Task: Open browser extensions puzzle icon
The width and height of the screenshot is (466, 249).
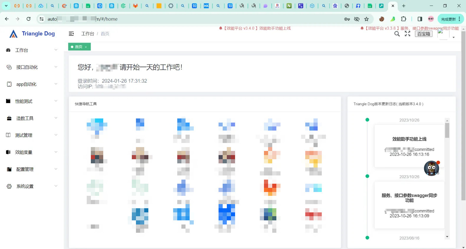Action: [404, 19]
